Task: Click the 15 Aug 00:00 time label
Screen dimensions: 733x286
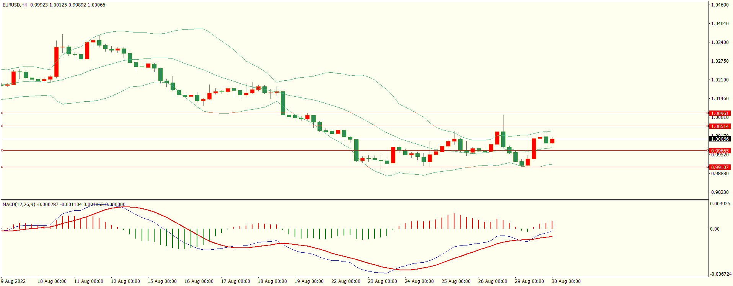Action: (162, 281)
